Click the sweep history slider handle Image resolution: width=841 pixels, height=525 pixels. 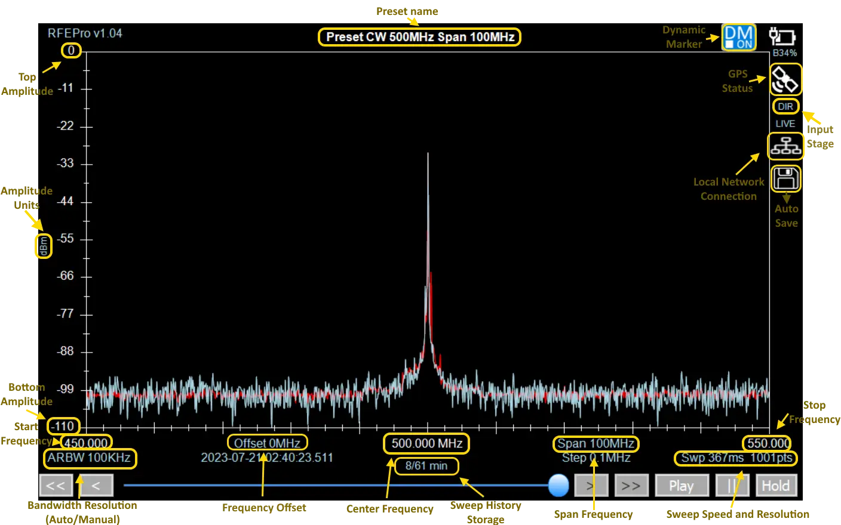(558, 486)
